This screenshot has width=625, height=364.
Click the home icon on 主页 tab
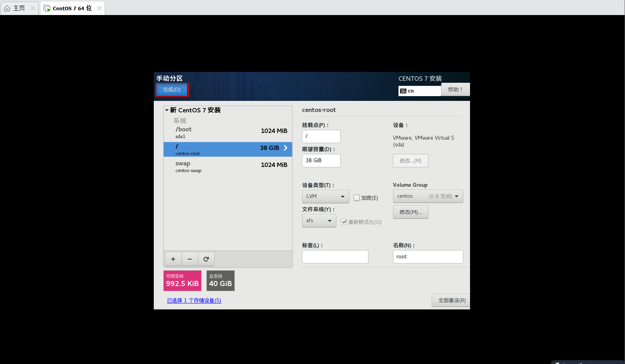coord(7,8)
